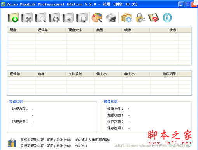
Task: Click the delete disk icon with X
Action: [27, 17]
